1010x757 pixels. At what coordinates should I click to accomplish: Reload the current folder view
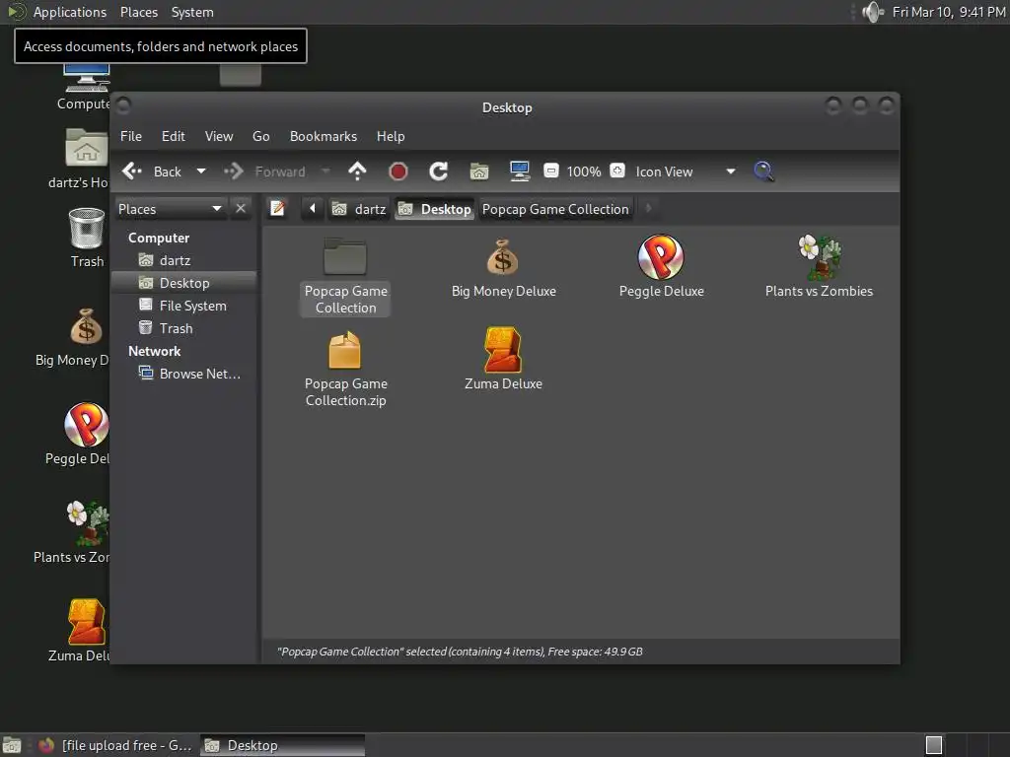[439, 172]
